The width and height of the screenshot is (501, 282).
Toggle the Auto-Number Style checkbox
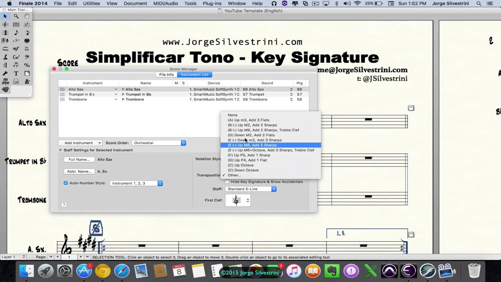pyautogui.click(x=66, y=183)
